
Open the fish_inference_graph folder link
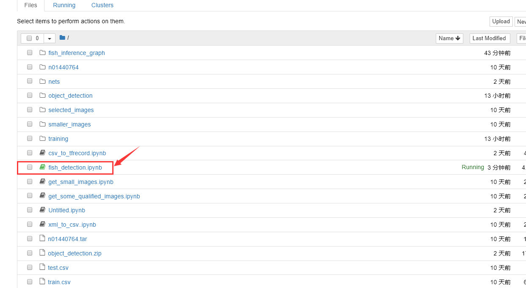tap(77, 53)
